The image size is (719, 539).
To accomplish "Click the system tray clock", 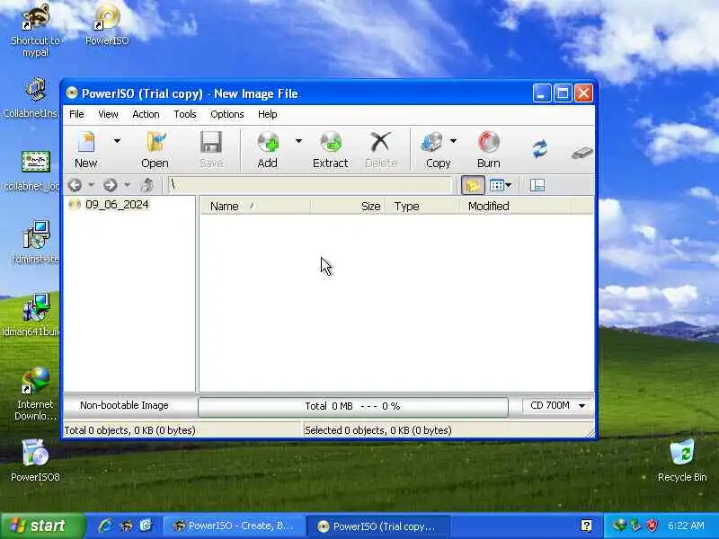I will click(686, 526).
